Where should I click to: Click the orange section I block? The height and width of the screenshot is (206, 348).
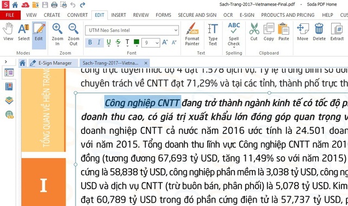tap(43, 182)
